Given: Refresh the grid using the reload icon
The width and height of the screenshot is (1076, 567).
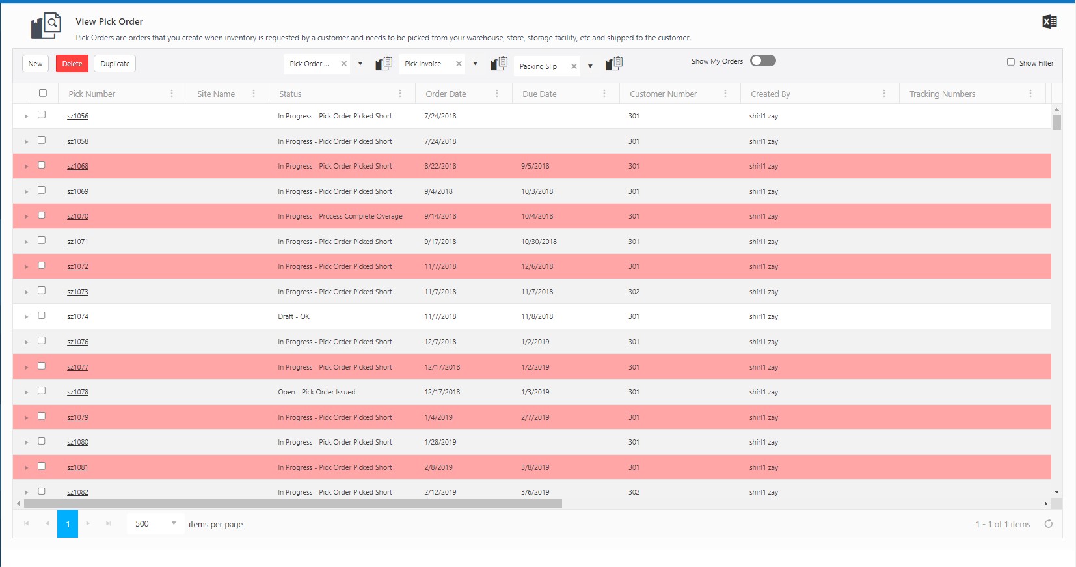Looking at the screenshot, I should pyautogui.click(x=1048, y=524).
